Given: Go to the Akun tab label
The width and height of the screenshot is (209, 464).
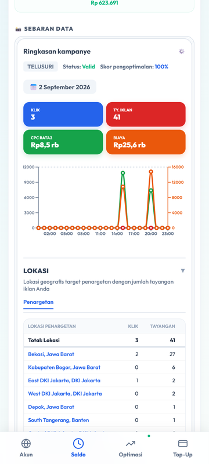Looking at the screenshot, I should pos(26,455).
